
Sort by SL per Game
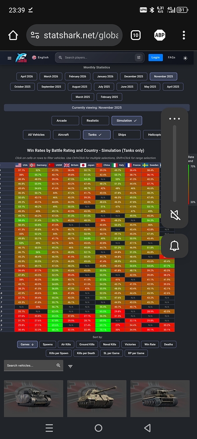pyautogui.click(x=111, y=353)
